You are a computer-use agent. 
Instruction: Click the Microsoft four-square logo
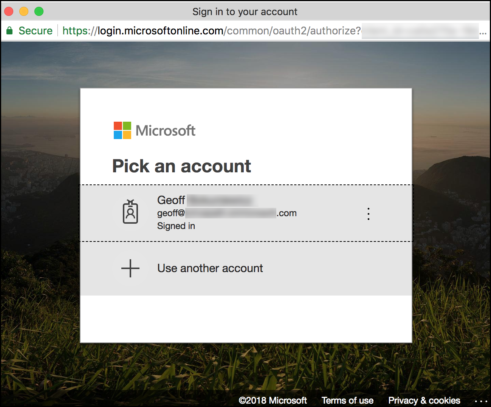[x=122, y=130]
